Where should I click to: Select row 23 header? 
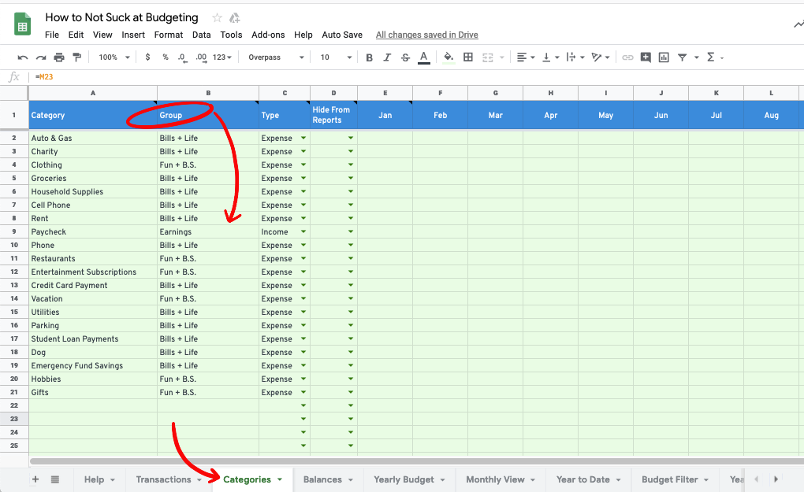tap(14, 419)
